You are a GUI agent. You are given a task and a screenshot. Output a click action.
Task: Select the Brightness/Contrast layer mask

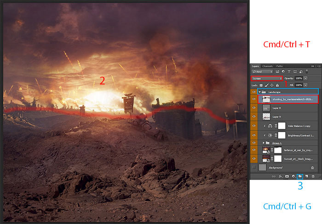(282, 135)
